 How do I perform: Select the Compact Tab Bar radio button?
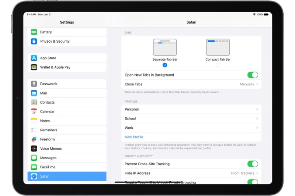[x=218, y=65]
